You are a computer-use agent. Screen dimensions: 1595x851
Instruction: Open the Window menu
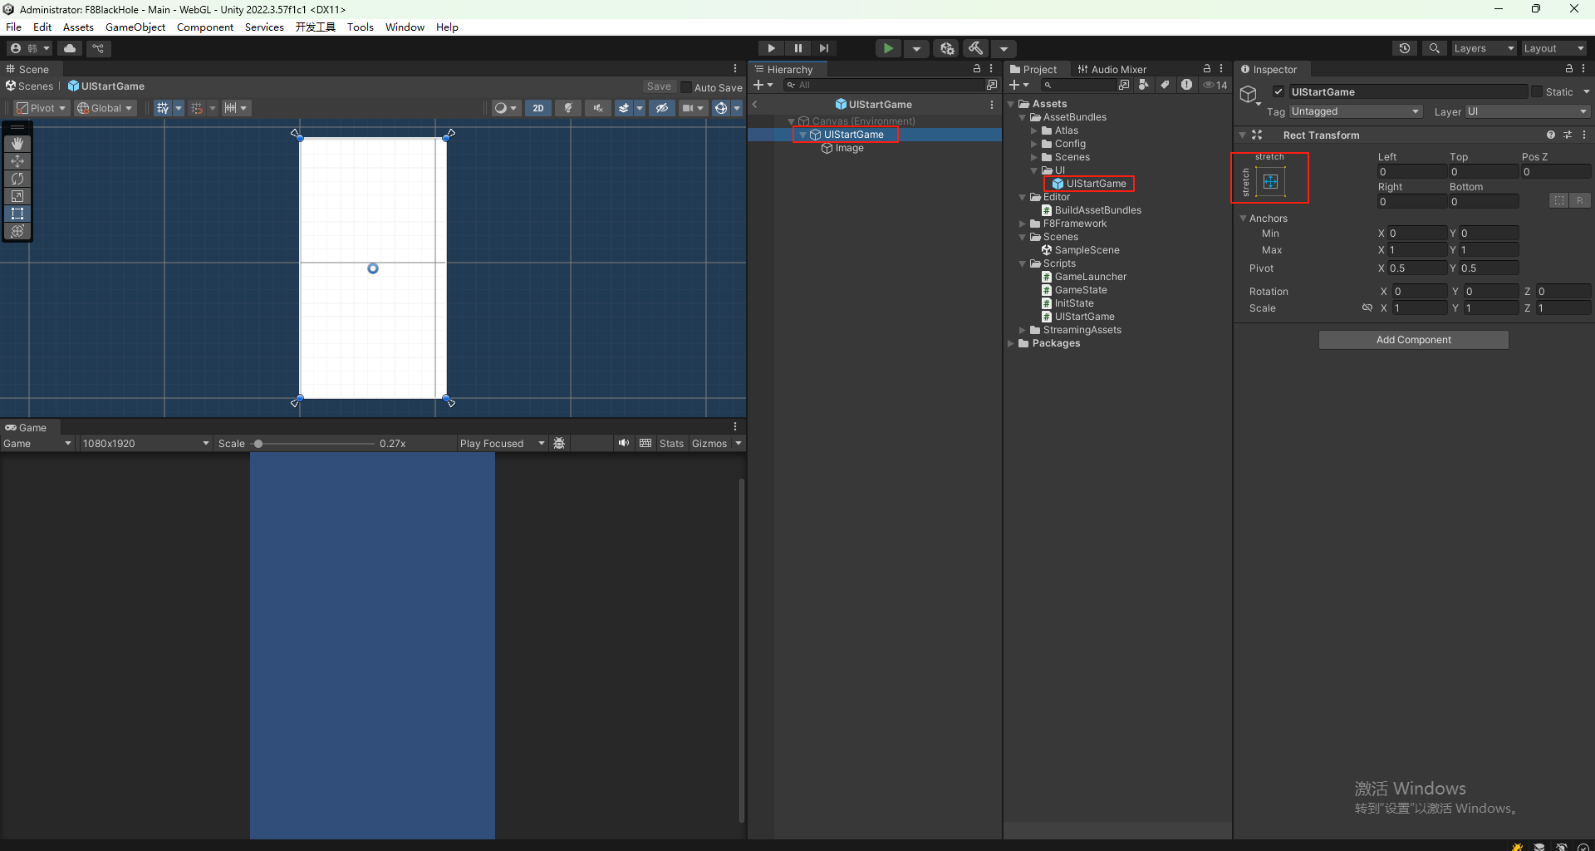coord(405,27)
